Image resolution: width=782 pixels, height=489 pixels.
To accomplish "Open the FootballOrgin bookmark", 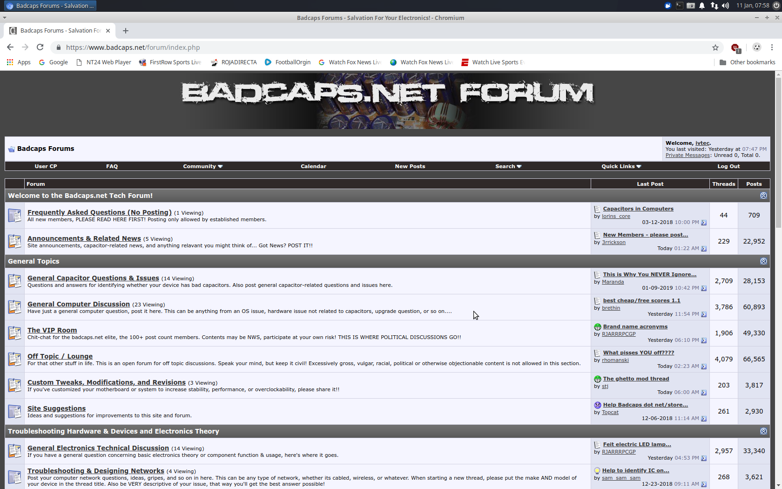I will [288, 62].
